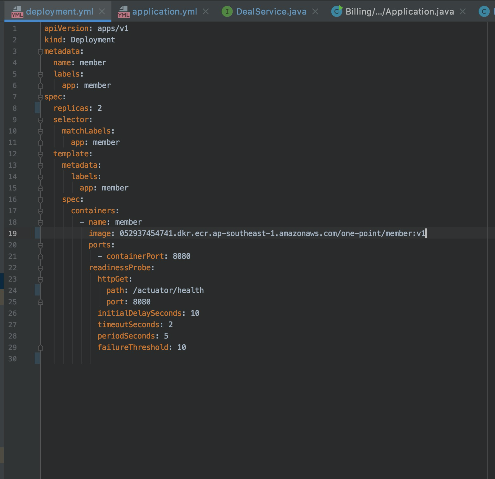Collapse the template section via gutter arrow
Image resolution: width=495 pixels, height=479 pixels.
40,153
